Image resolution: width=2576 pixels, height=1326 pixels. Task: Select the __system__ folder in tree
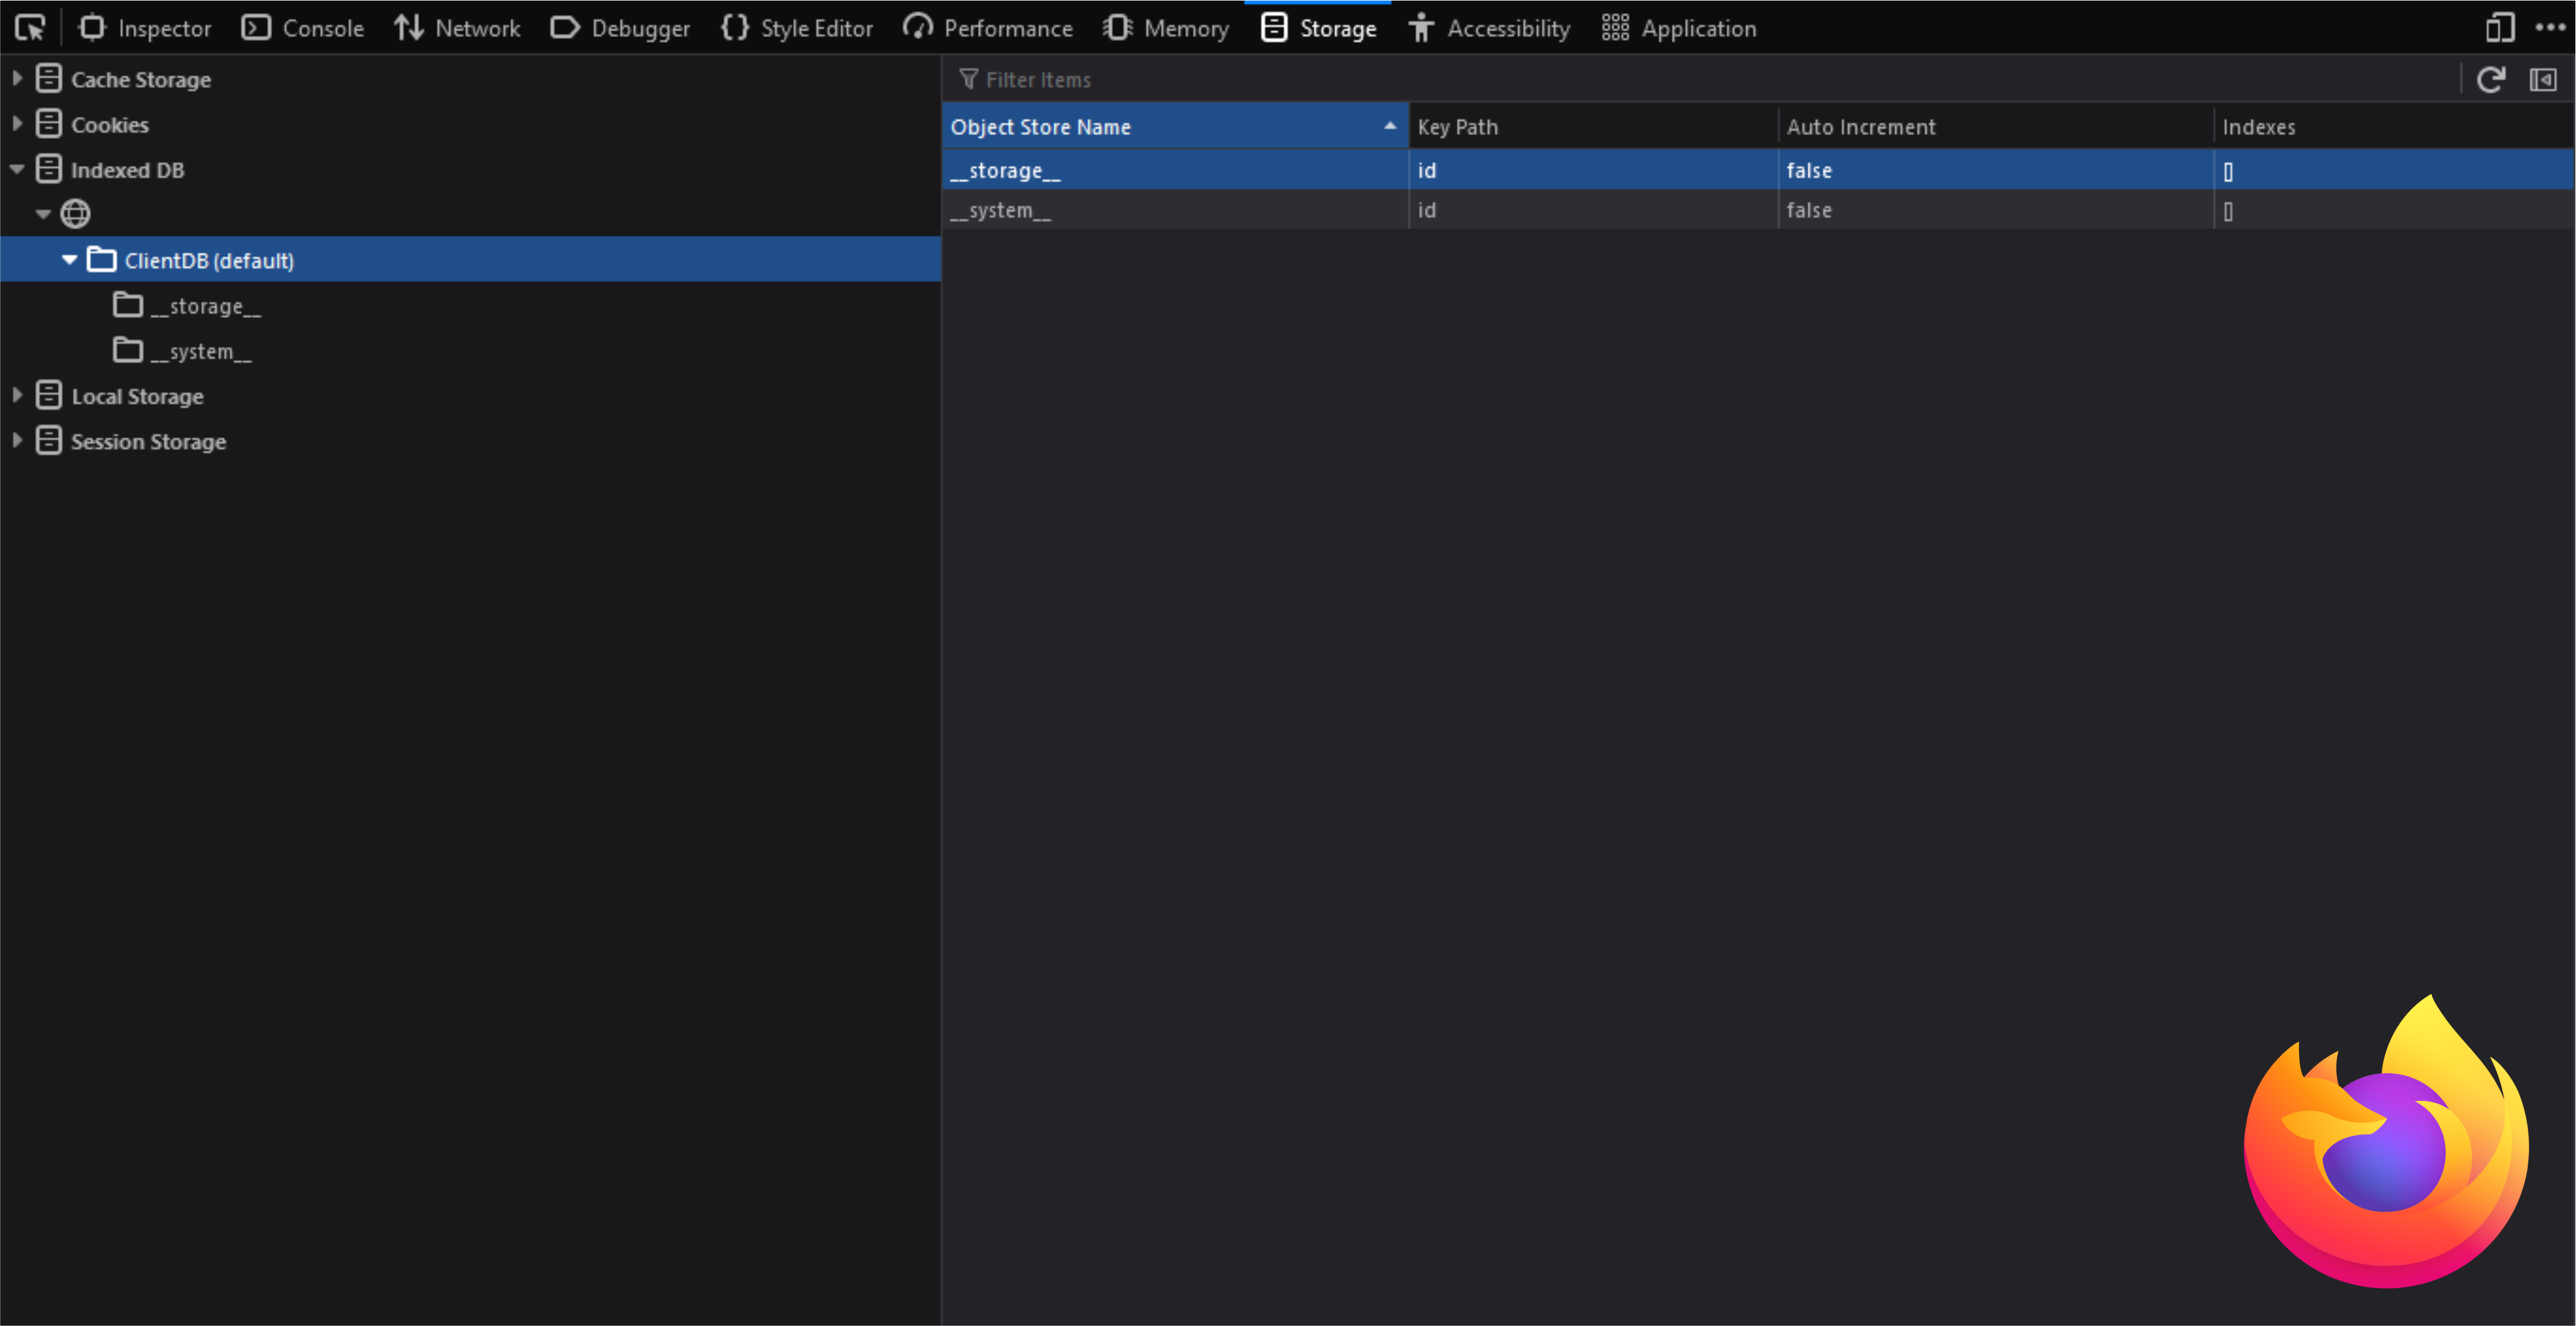pyautogui.click(x=200, y=351)
